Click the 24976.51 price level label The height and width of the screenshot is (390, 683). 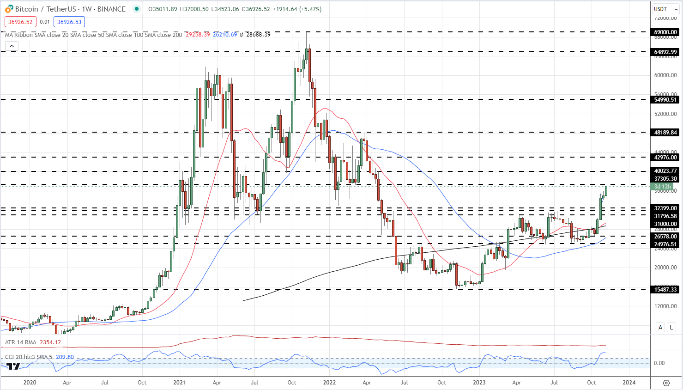(x=665, y=244)
